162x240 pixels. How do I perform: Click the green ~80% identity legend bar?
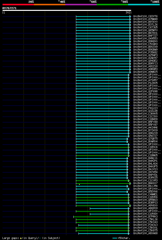pos(112,5)
